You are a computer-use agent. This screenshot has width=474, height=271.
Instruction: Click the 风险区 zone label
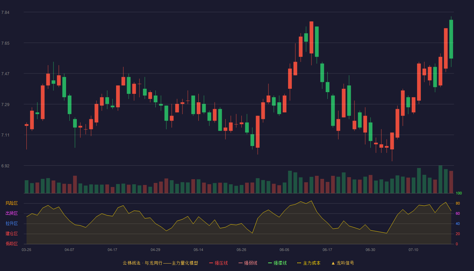click(12, 203)
